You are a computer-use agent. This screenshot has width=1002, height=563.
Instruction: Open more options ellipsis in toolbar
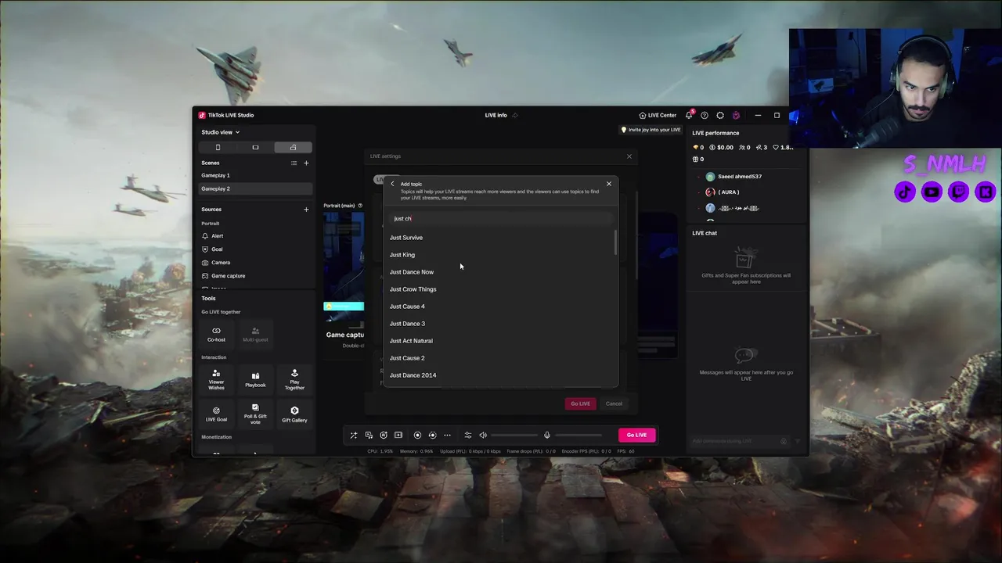(x=447, y=435)
